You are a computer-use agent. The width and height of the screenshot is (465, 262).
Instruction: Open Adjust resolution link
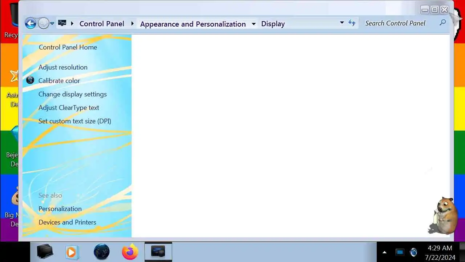[x=63, y=67]
